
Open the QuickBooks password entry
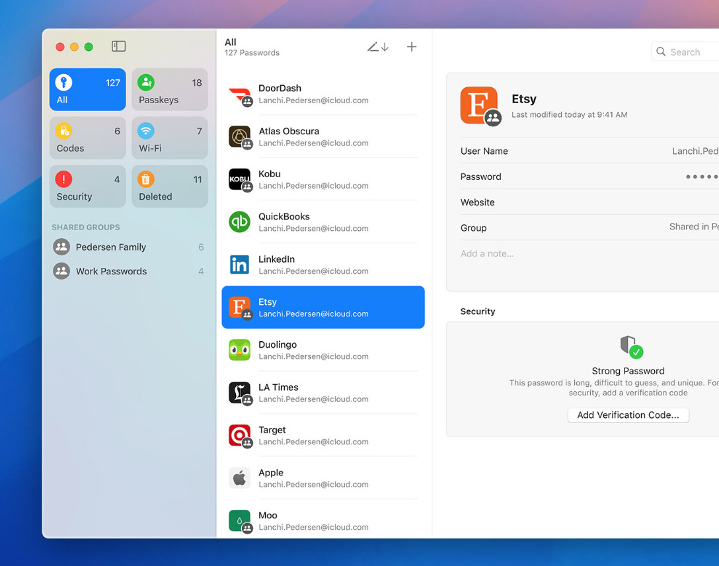322,222
